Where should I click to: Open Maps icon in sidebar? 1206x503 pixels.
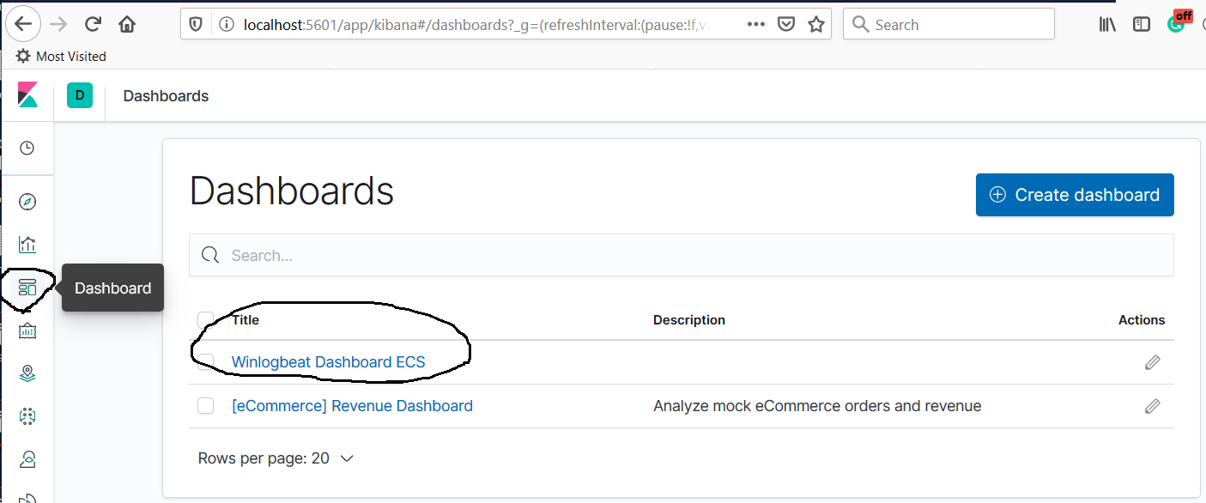(27, 373)
